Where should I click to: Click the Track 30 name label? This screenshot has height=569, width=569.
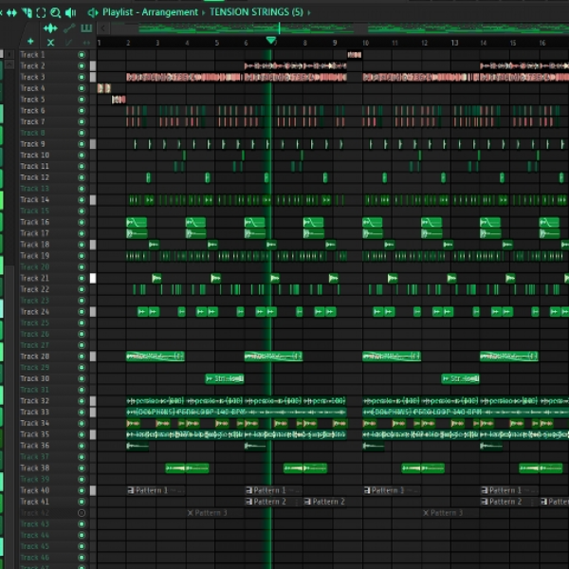(x=34, y=378)
